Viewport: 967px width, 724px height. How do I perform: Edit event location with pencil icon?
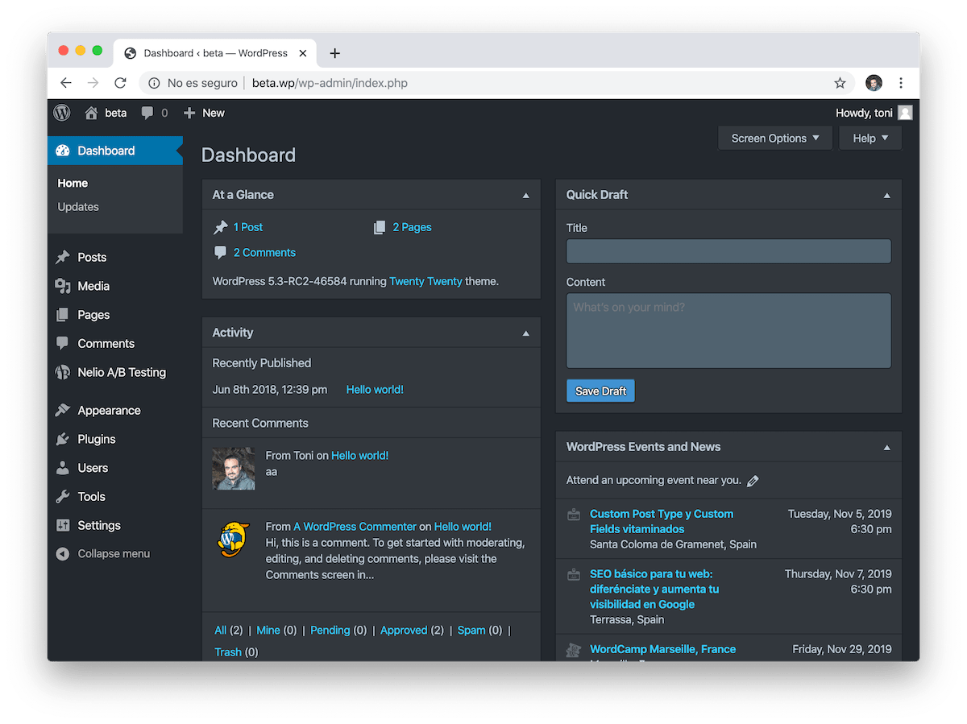click(x=753, y=481)
